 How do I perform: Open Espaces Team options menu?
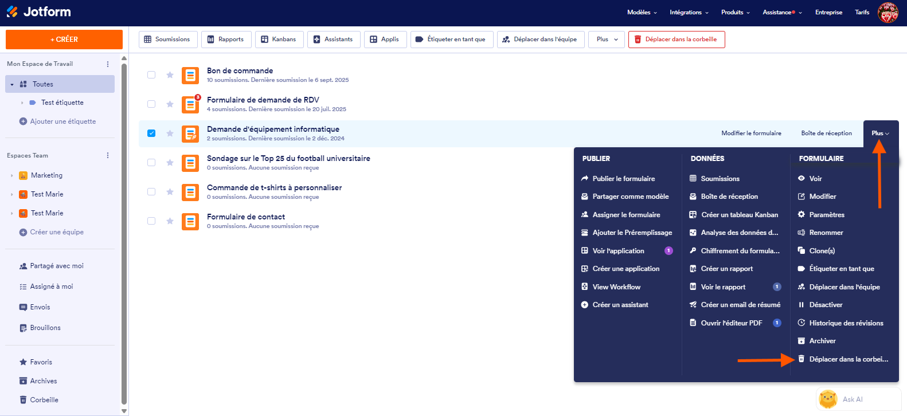click(x=108, y=156)
